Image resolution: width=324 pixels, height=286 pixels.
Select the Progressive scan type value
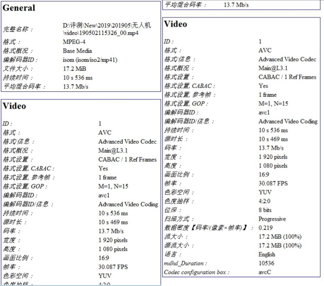[272, 219]
